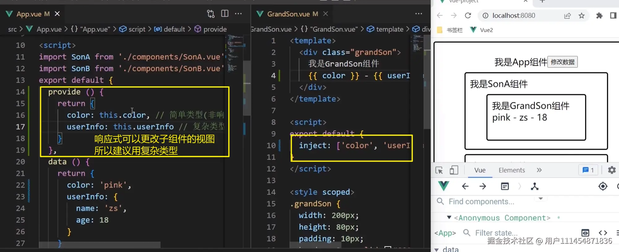Open the 书签栏 bookmarks folder

(x=450, y=30)
